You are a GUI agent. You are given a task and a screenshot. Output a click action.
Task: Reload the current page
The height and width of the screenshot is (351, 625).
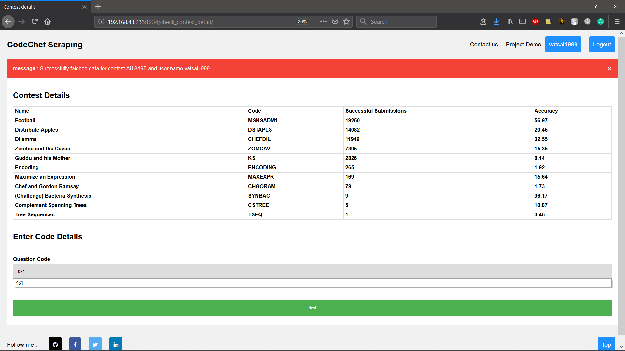tap(35, 22)
